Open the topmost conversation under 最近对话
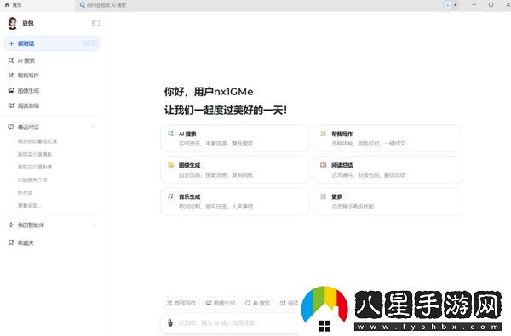 [37, 141]
